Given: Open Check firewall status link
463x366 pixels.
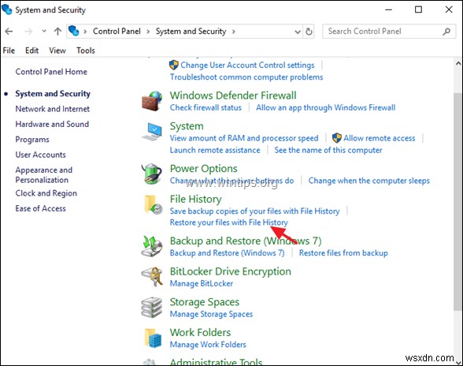Looking at the screenshot, I should click(206, 108).
